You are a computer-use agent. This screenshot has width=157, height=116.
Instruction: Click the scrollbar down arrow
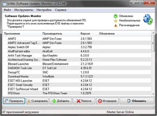click(x=153, y=94)
